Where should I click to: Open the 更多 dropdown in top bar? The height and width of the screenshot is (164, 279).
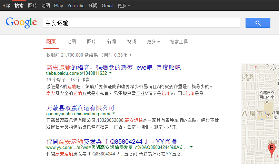coord(124,5)
